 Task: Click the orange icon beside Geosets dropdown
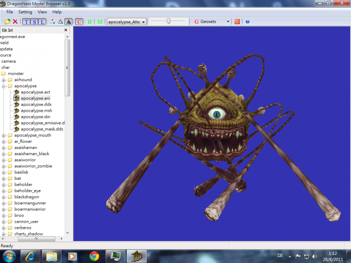pyautogui.click(x=237, y=21)
